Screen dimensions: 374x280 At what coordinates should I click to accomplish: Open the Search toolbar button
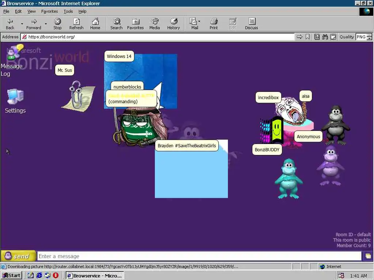(x=117, y=24)
